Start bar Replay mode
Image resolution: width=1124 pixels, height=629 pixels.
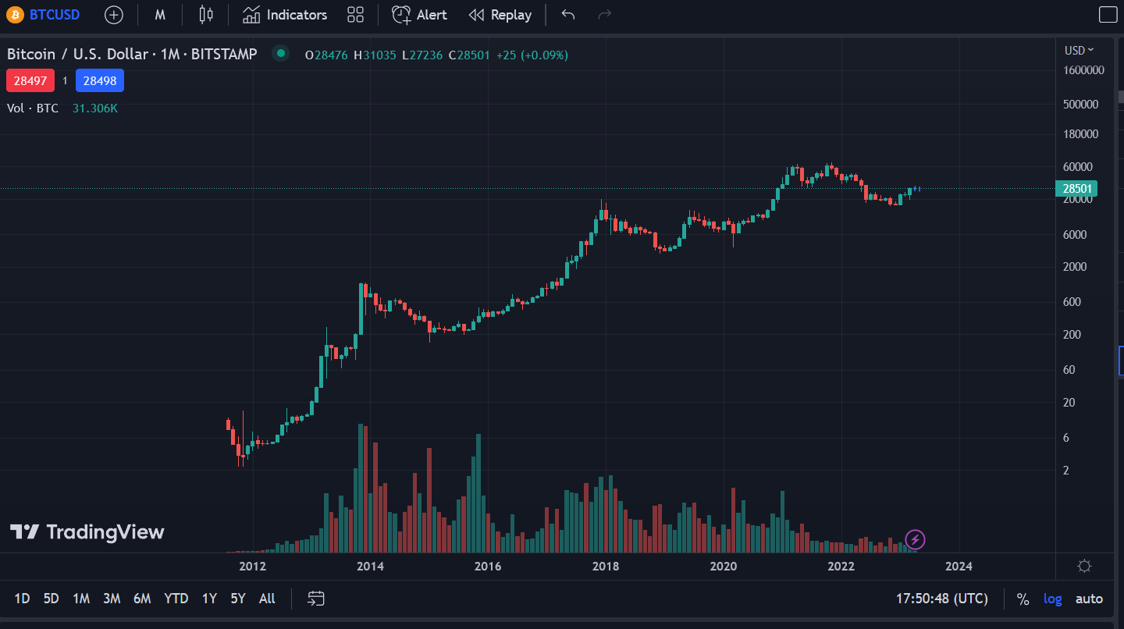(x=500, y=15)
